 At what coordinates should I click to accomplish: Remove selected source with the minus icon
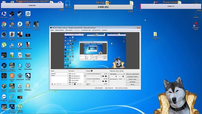pyautogui.click(x=72, y=84)
